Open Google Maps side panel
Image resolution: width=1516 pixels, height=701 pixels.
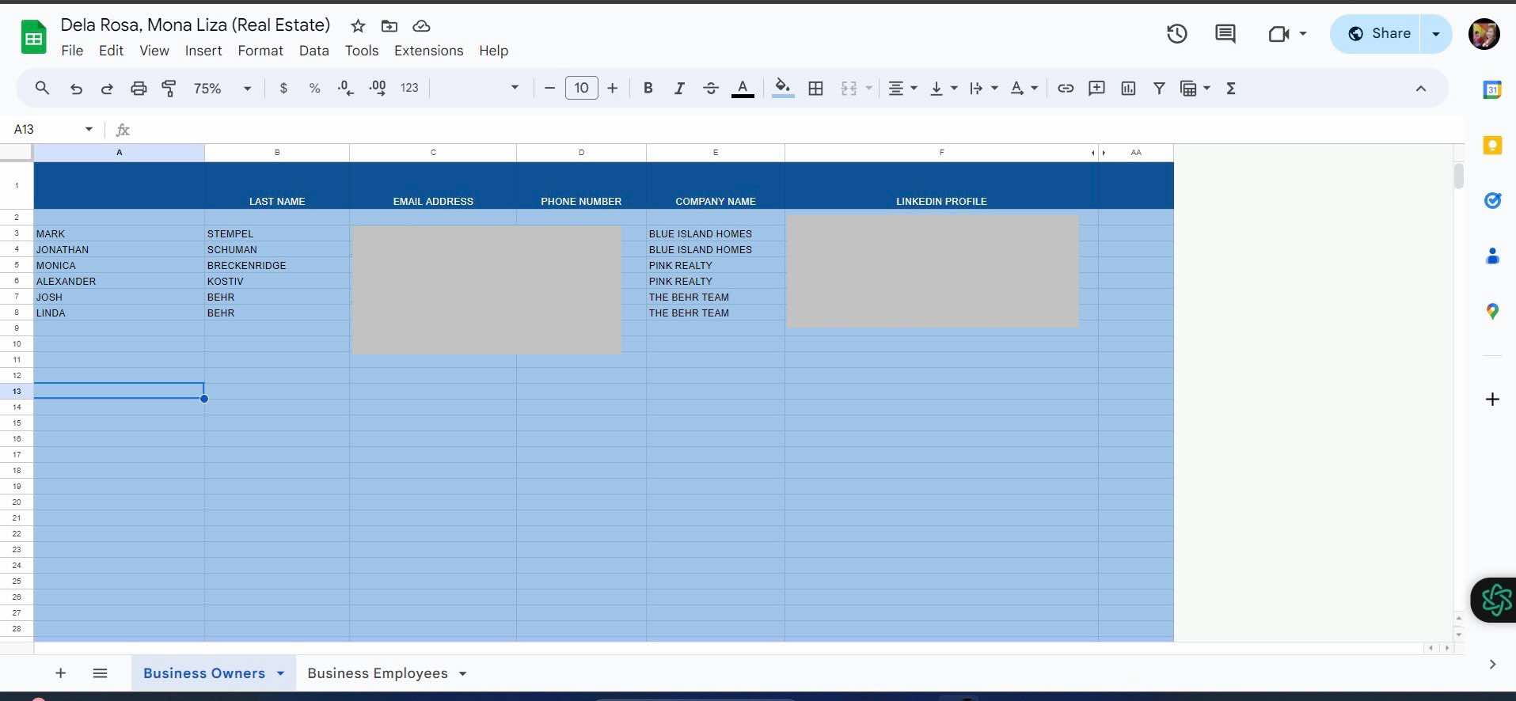pos(1492,312)
